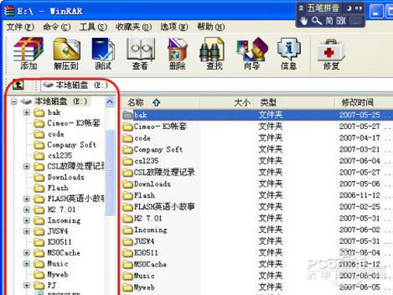Minimize the WinRAR window
The width and height of the screenshot is (393, 295).
point(376,12)
